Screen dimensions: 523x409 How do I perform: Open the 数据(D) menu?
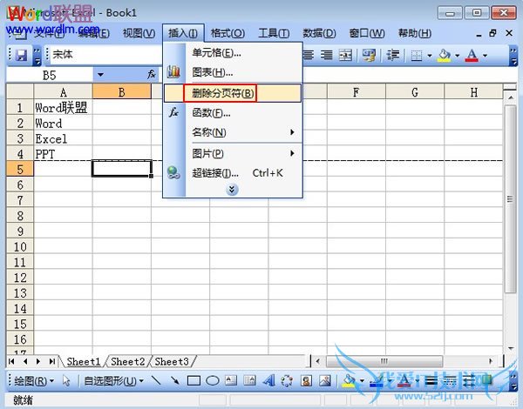[319, 33]
